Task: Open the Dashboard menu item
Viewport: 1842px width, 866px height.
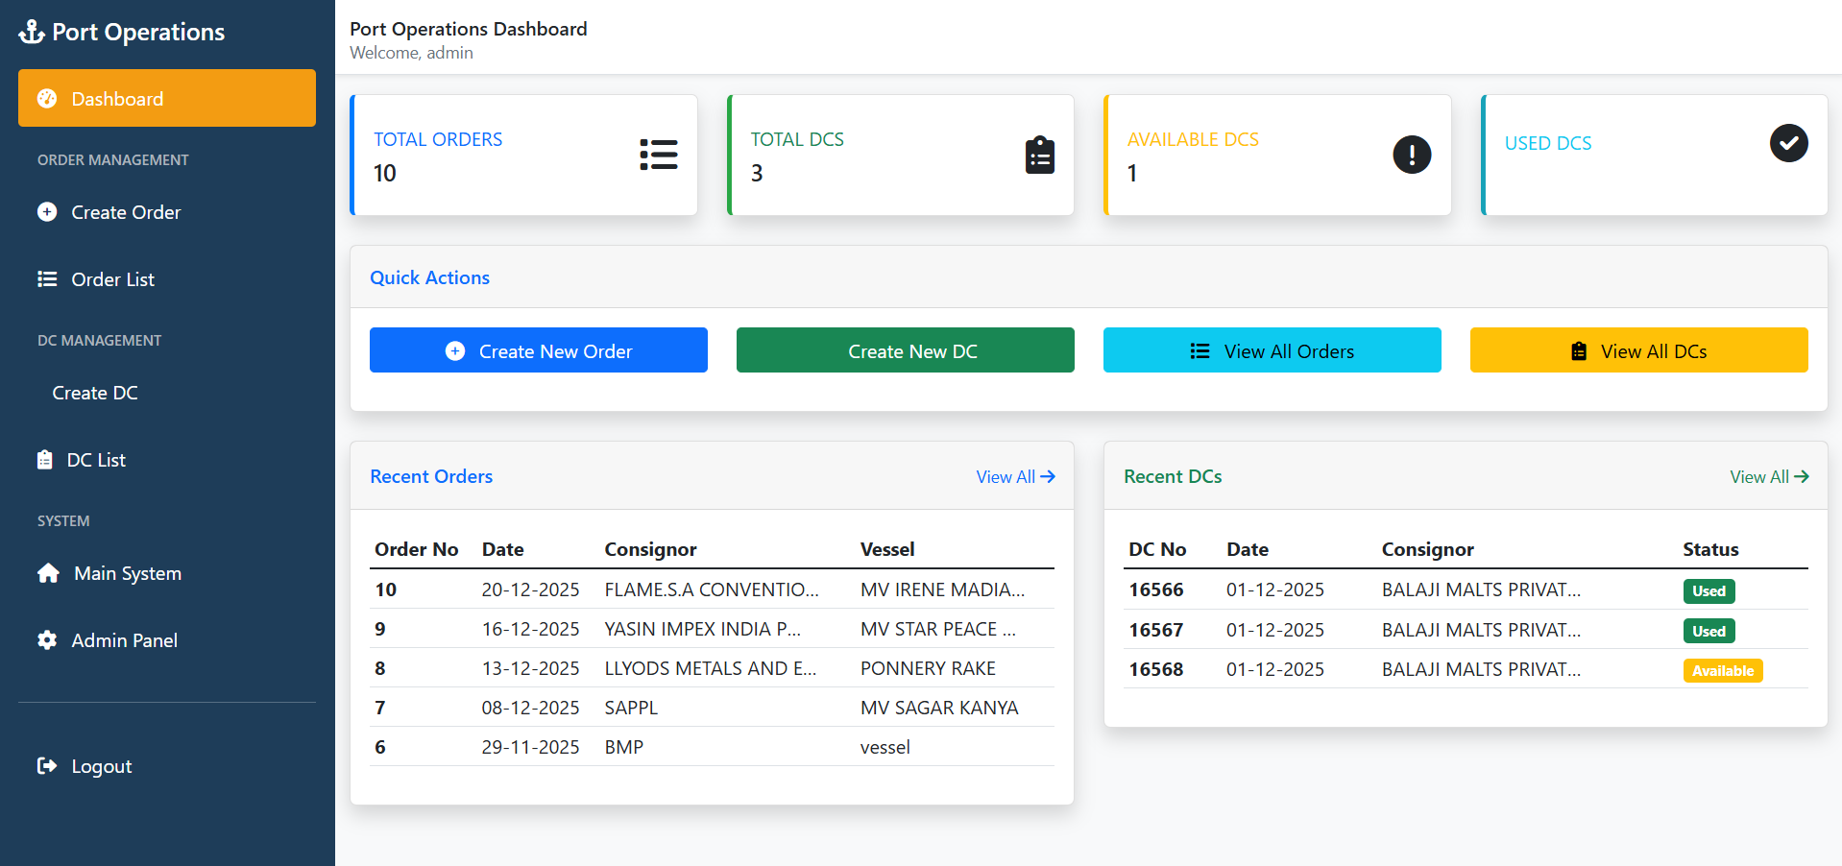Action: pos(166,98)
